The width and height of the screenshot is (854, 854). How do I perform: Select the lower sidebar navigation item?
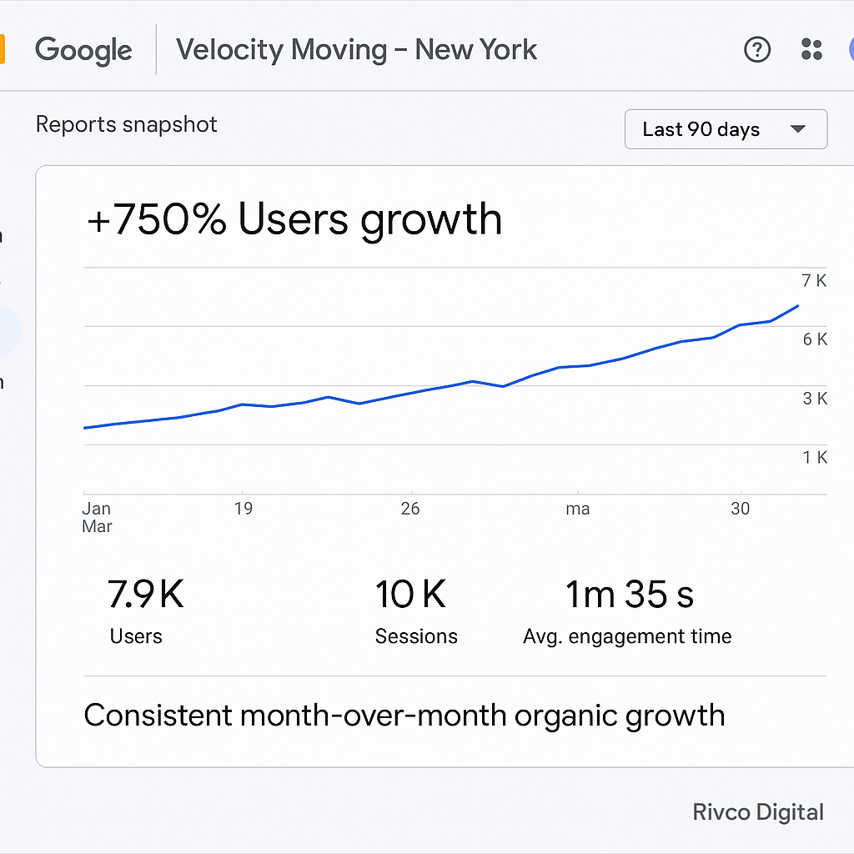(3, 383)
